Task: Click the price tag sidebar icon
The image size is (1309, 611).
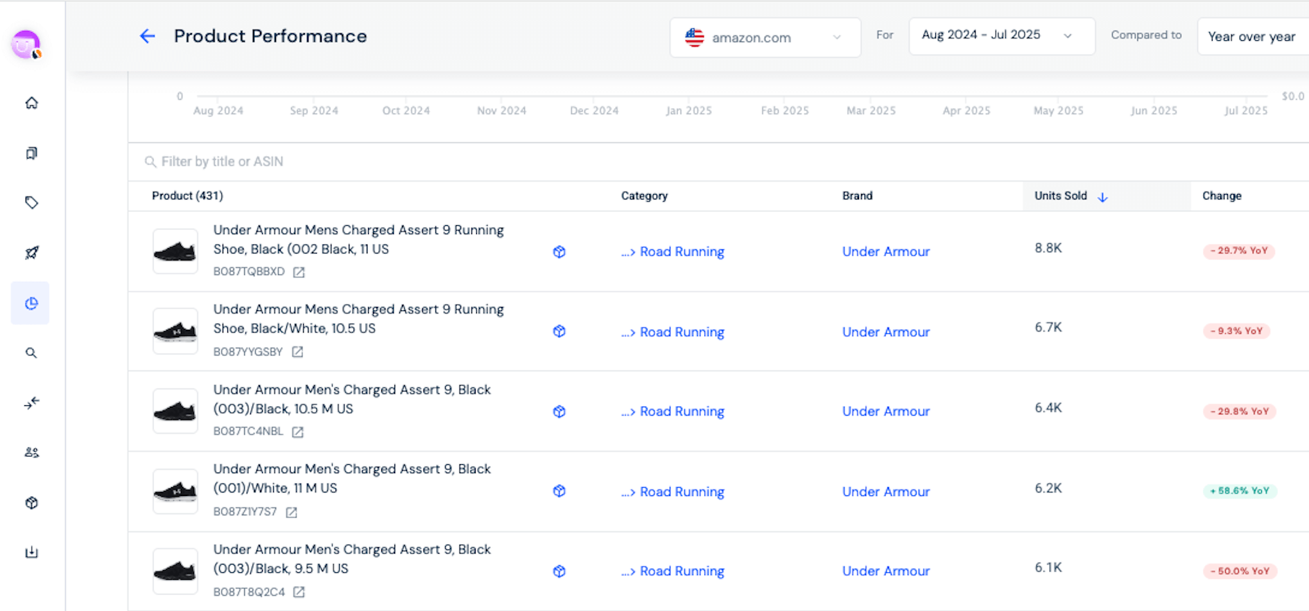Action: pos(31,202)
